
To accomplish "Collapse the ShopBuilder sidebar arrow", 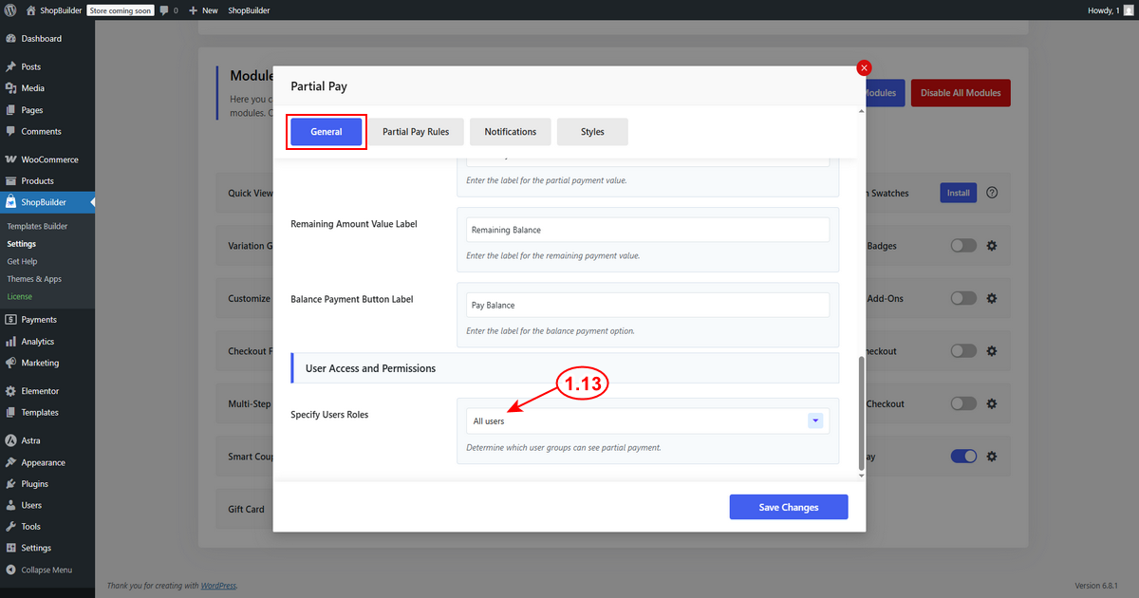I will pos(92,201).
